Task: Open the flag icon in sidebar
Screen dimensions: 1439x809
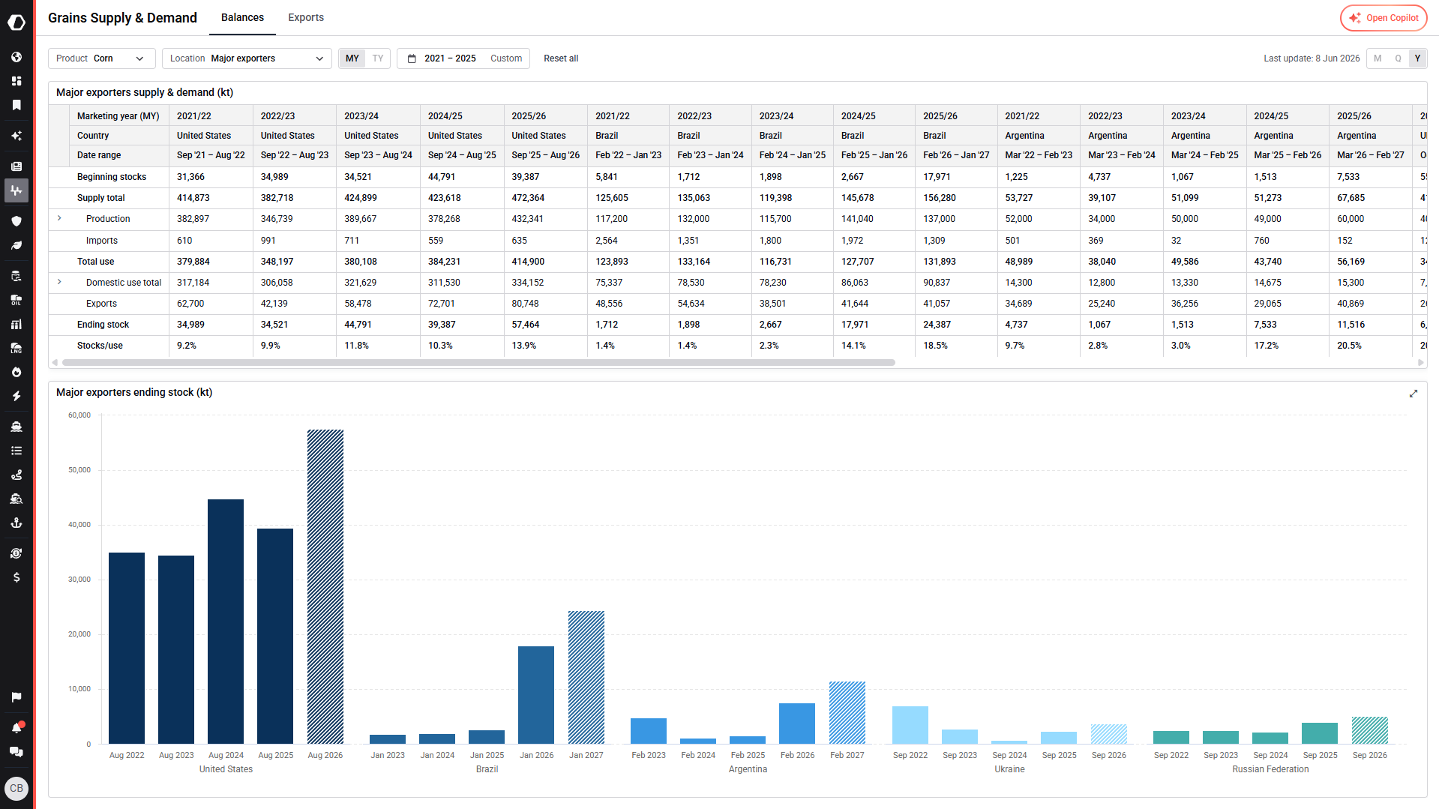Action: [x=16, y=697]
